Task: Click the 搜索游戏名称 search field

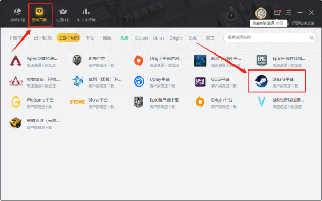Action: [x=270, y=37]
